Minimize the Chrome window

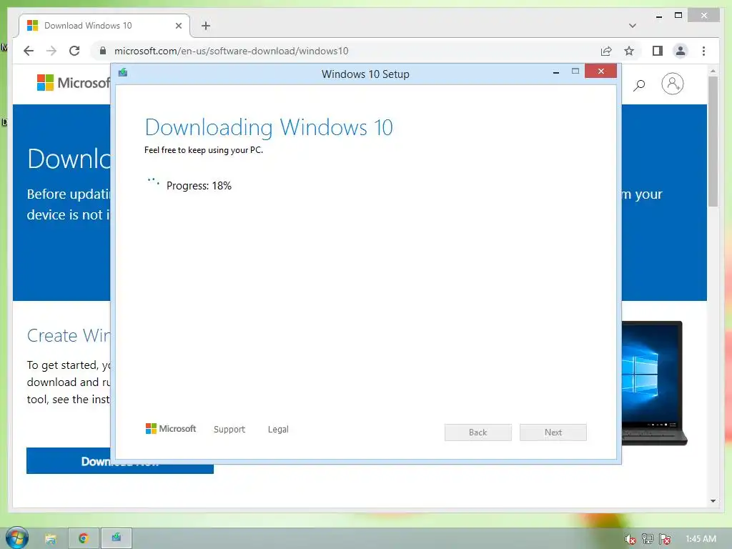(659, 16)
